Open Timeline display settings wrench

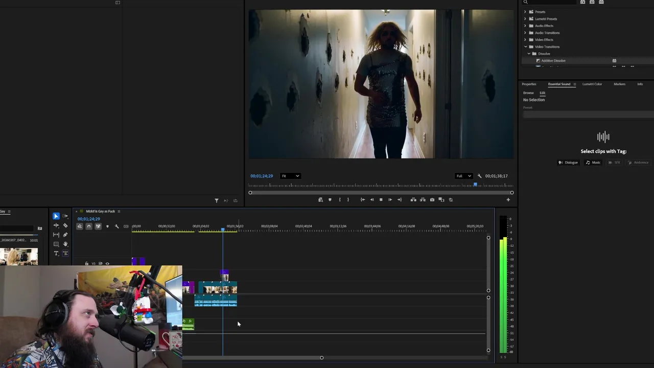[116, 226]
